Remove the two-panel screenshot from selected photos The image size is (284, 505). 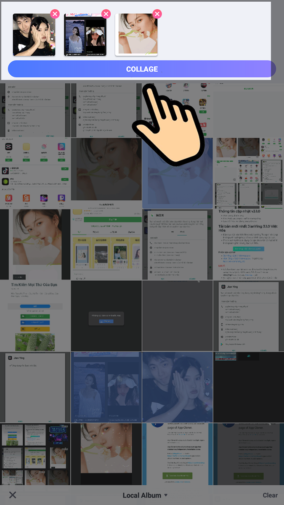pos(106,14)
